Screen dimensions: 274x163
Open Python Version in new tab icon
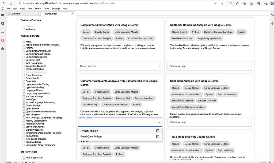158,131
